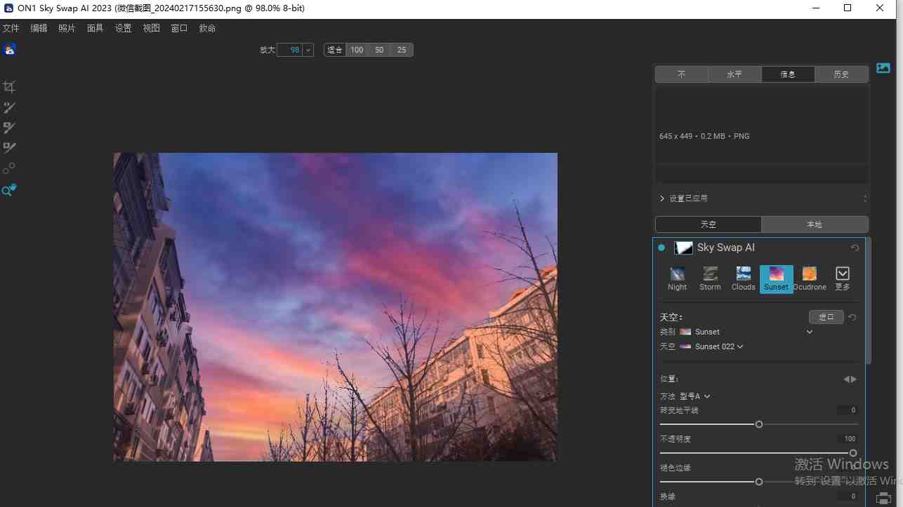The image size is (903, 507).
Task: Open the 更多 presets dropdown
Action: tap(843, 278)
